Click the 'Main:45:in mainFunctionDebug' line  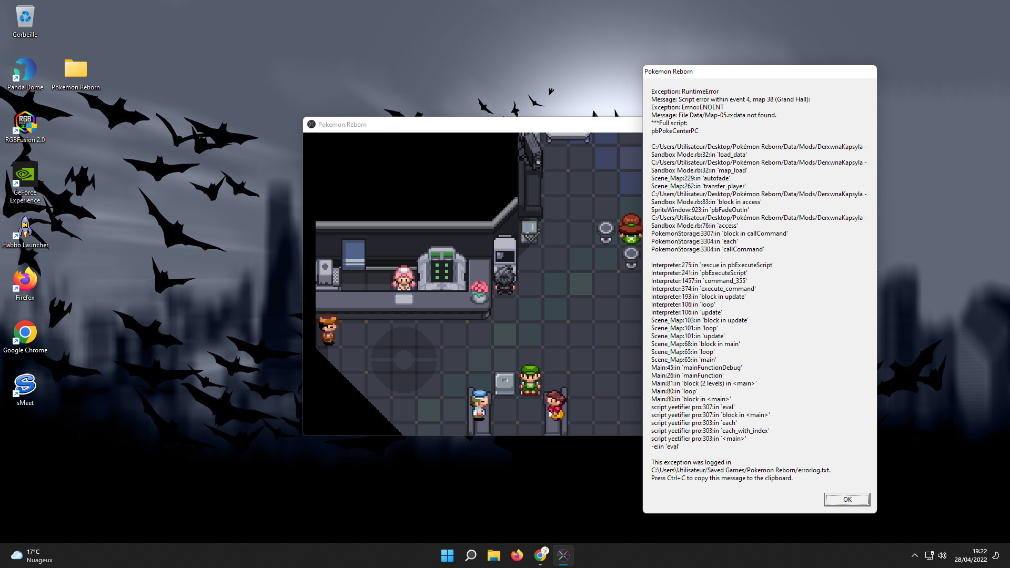coord(696,368)
